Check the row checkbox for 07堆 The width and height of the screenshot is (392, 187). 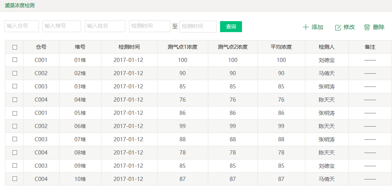click(15, 139)
